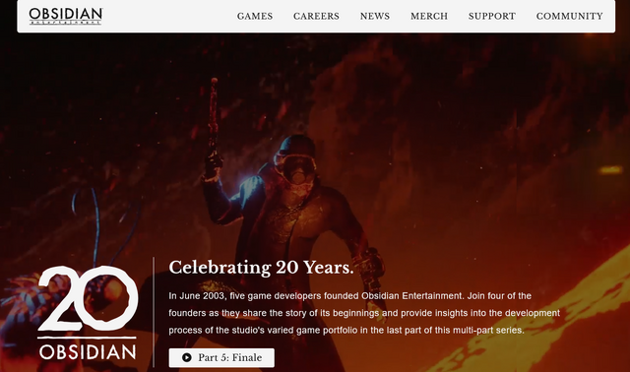Screen dimensions: 630x372
Task: Open the Community menu
Action: click(569, 16)
